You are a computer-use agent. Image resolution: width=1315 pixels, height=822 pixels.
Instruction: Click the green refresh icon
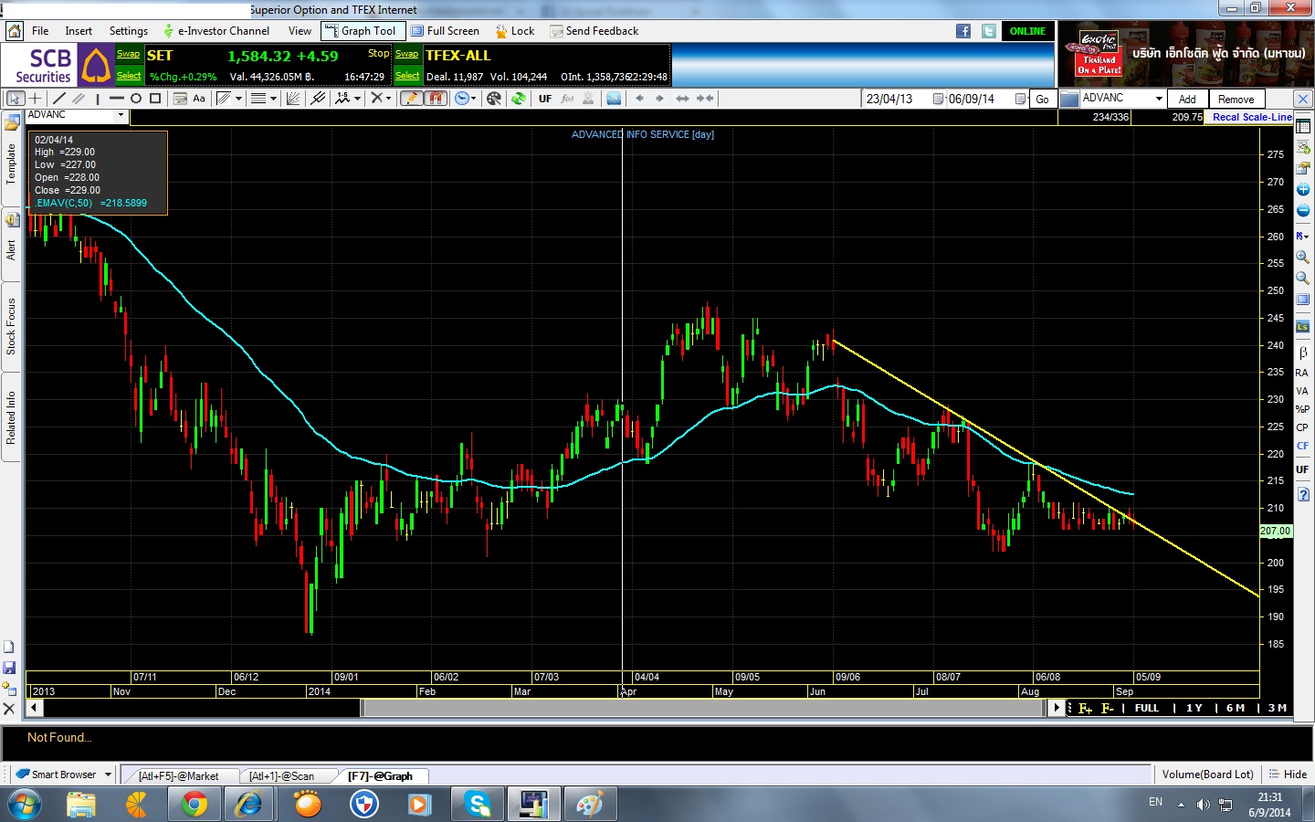point(519,99)
